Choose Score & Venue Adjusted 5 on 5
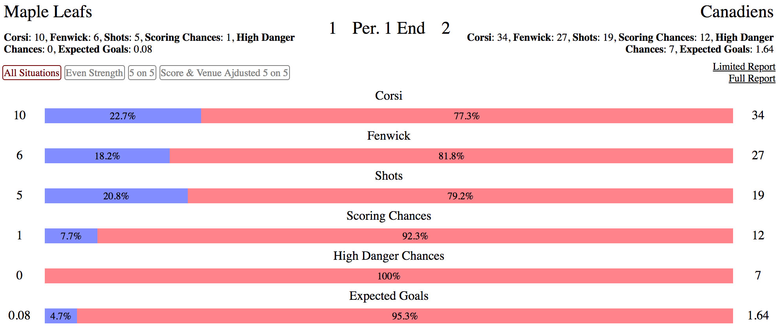781x332 pixels. click(x=224, y=73)
